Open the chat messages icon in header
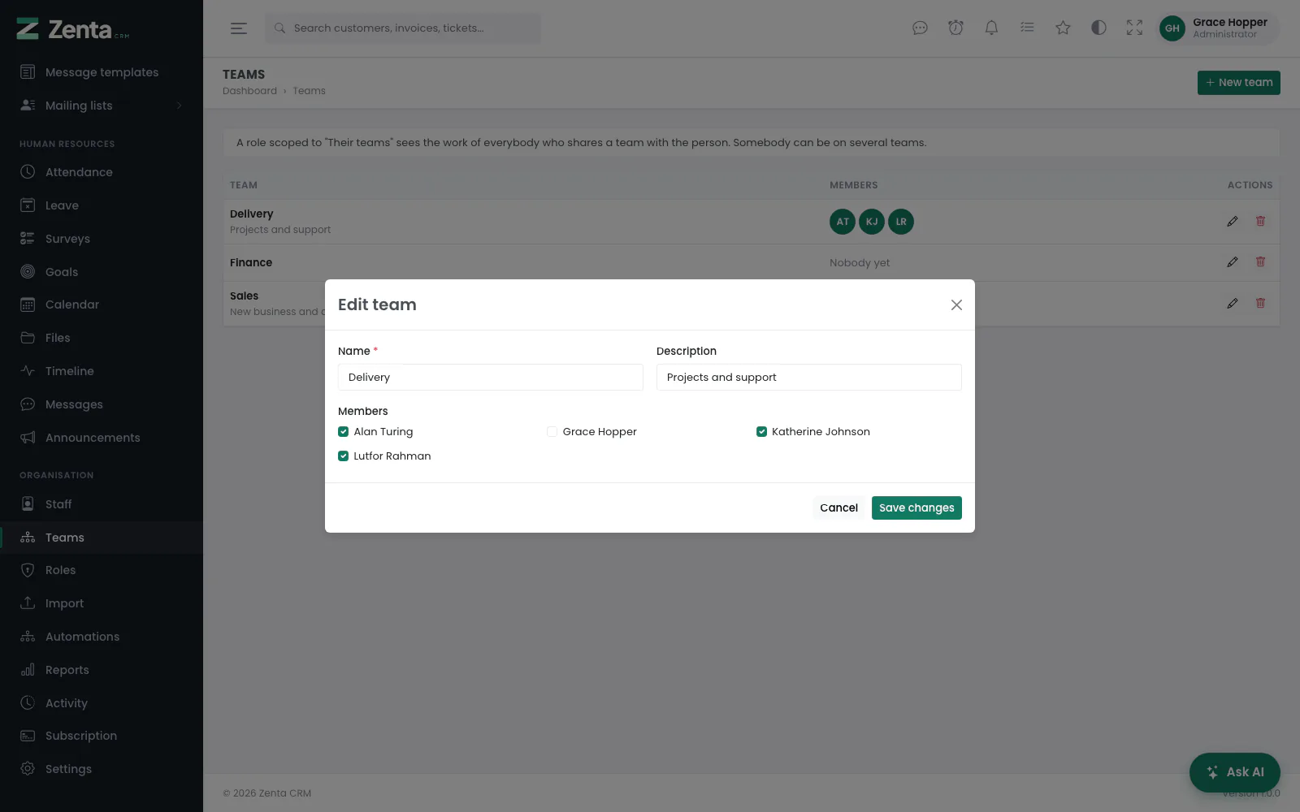This screenshot has height=812, width=1300. (x=920, y=28)
